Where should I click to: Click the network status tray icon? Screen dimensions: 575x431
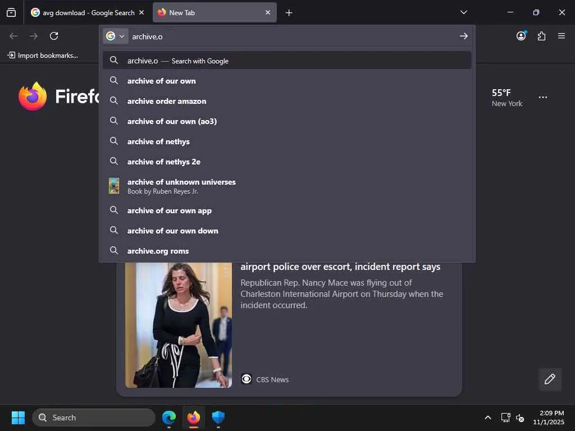[506, 418]
